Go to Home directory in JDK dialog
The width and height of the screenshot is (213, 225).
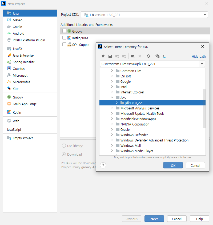point(103,56)
